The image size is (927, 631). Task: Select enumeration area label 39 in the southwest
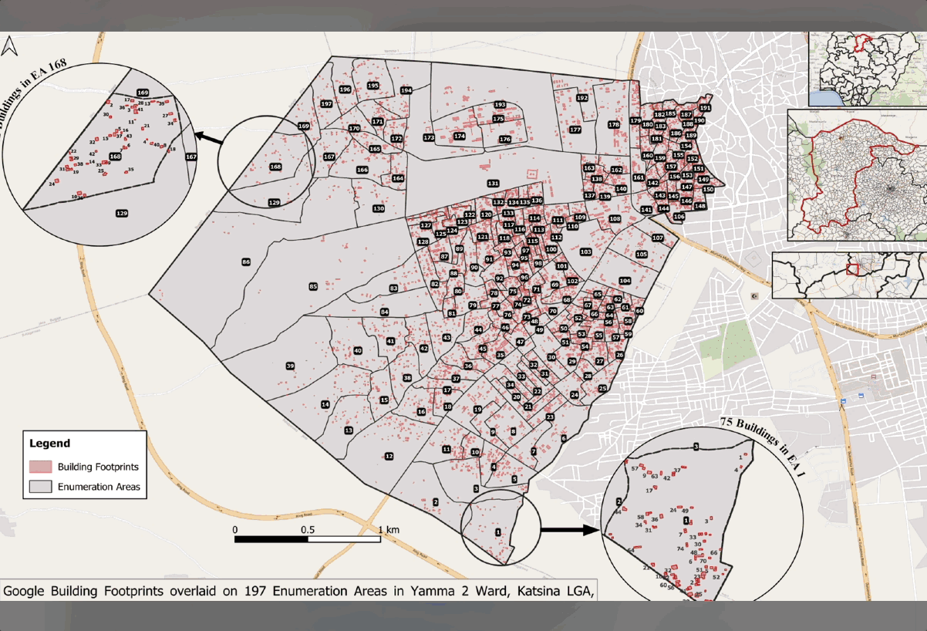pos(290,366)
